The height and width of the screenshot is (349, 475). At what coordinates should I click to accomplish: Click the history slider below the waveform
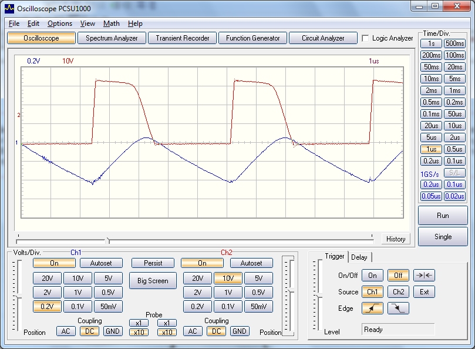click(x=107, y=240)
